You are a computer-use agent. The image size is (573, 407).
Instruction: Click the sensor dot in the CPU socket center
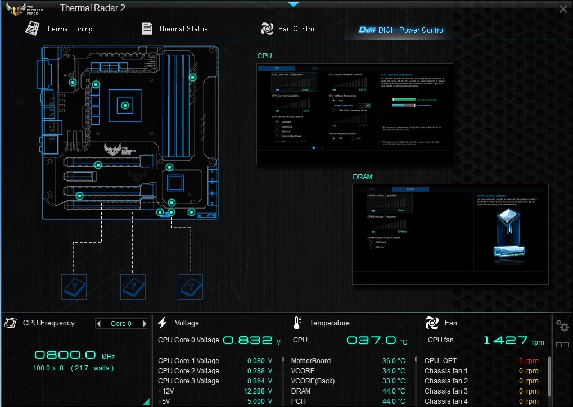125,106
